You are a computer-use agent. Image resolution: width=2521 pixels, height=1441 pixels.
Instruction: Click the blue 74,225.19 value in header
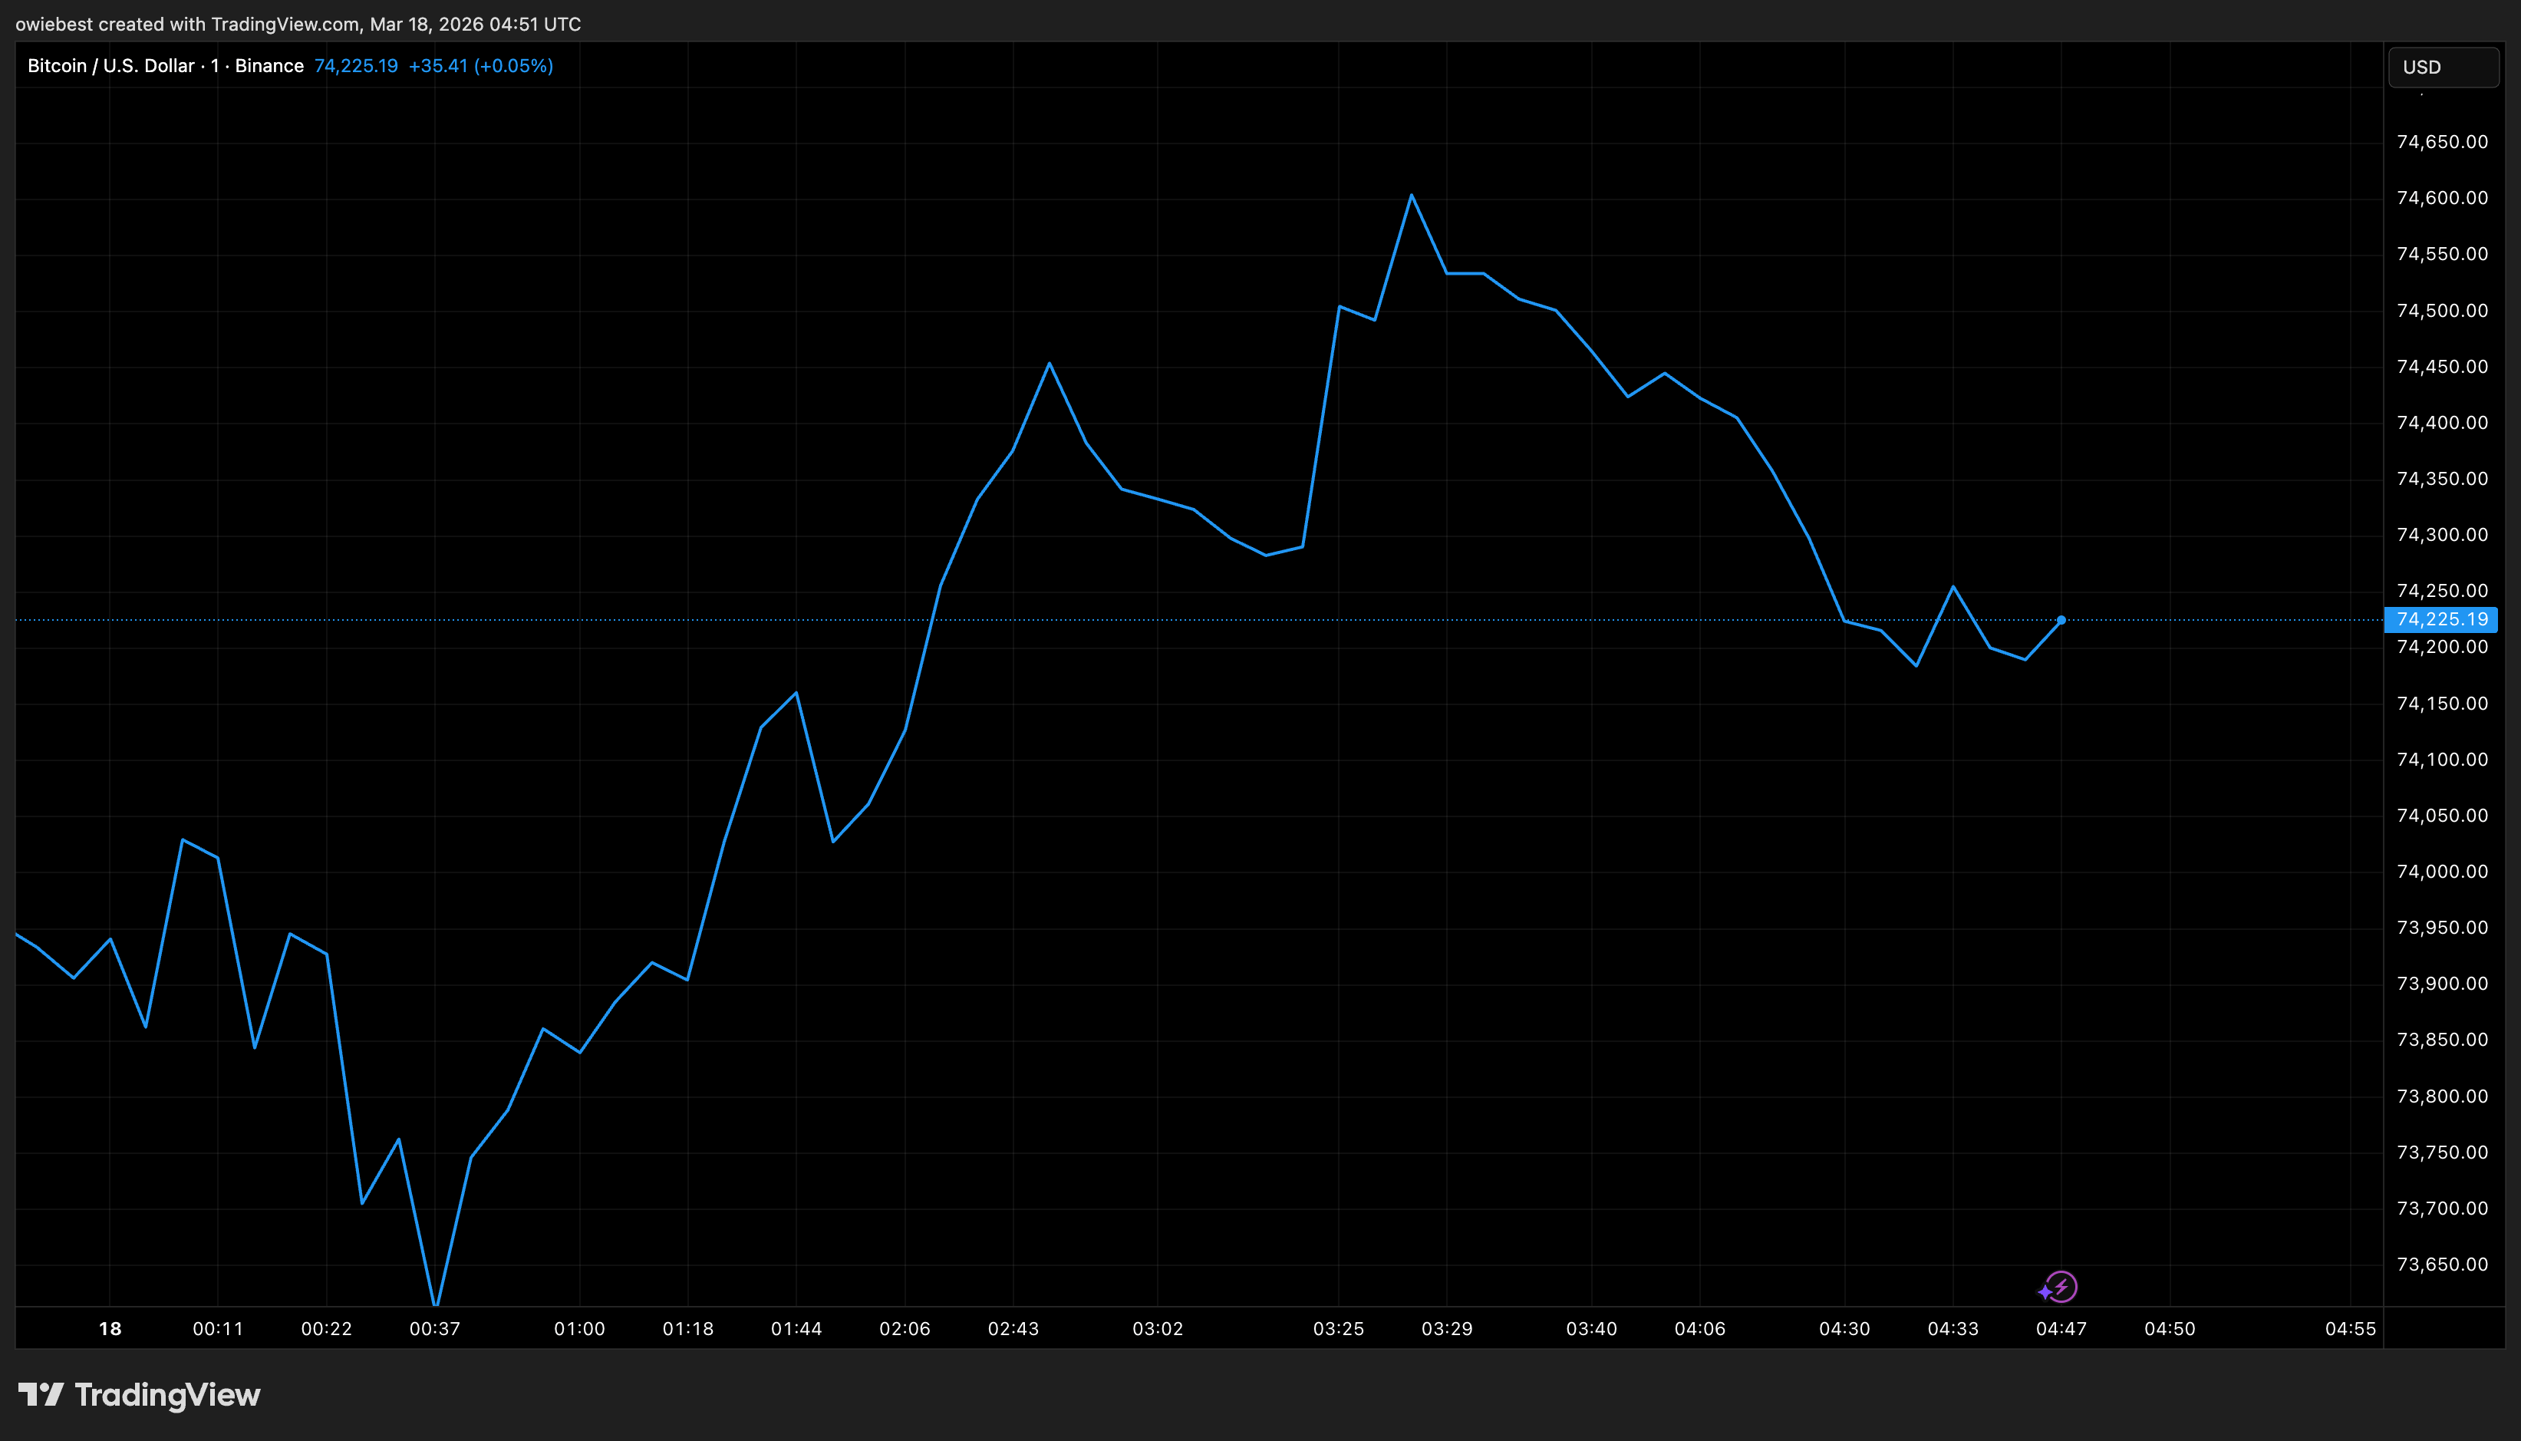pyautogui.click(x=355, y=66)
